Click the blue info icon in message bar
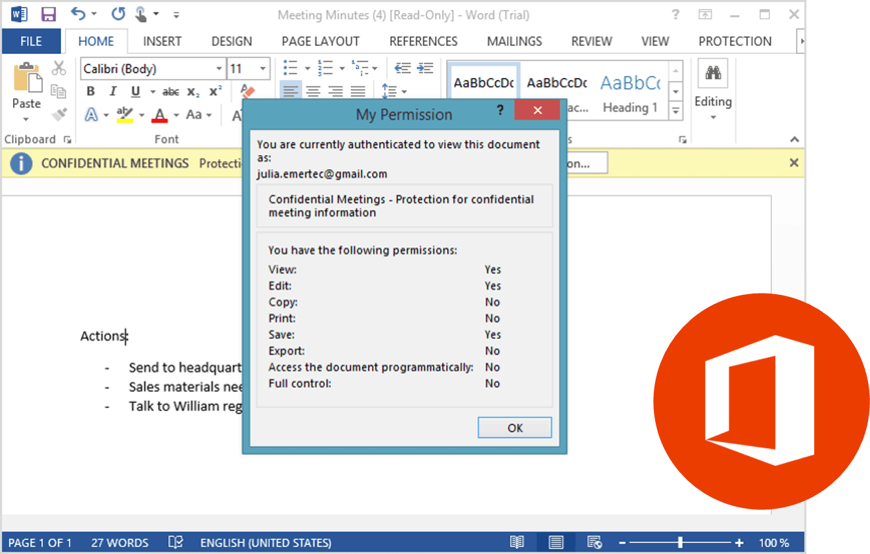Screen dimensions: 870x554 (x=21, y=163)
